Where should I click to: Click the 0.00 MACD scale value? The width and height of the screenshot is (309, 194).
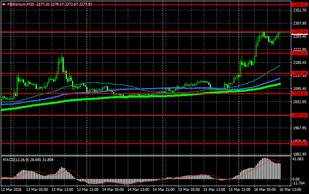point(296,179)
